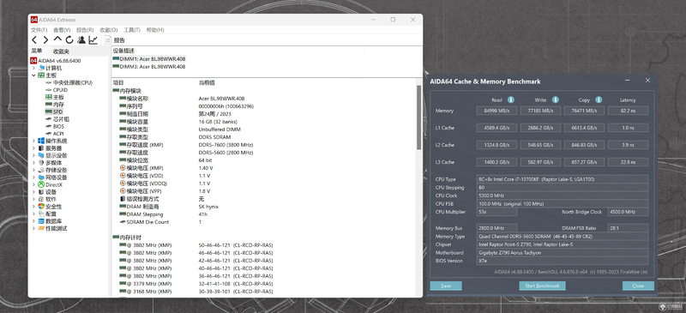Expand the 数据库 tree node
The image size is (686, 313).
click(x=33, y=221)
